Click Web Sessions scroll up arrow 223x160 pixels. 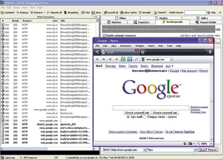(x=97, y=21)
